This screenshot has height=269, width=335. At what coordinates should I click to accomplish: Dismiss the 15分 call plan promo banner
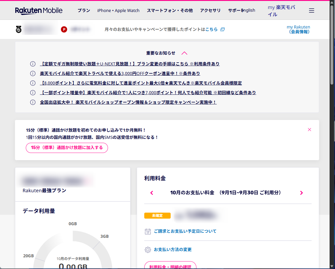pos(310,130)
